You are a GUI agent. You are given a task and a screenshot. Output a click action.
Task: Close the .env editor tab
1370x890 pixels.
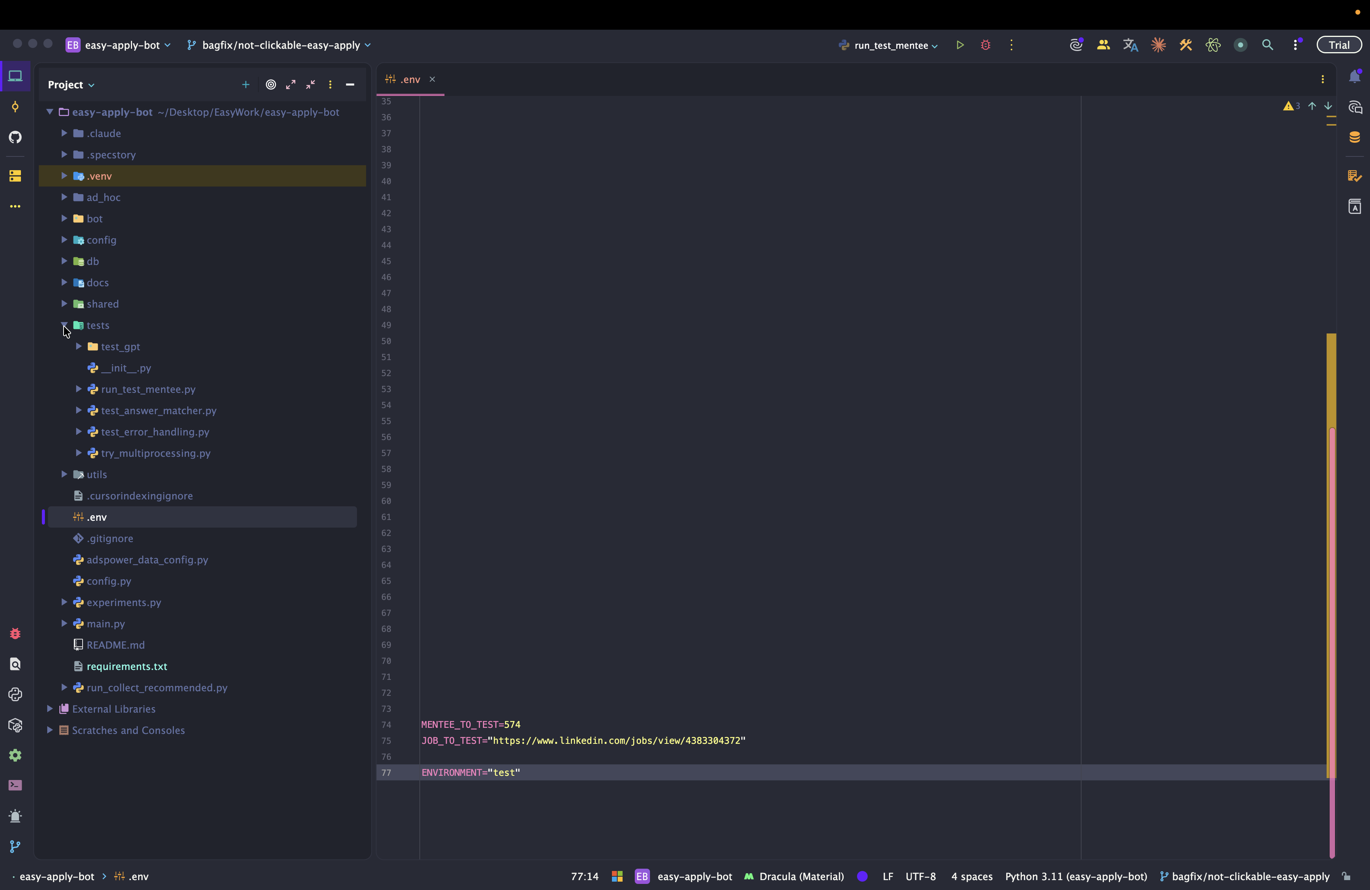pyautogui.click(x=432, y=80)
